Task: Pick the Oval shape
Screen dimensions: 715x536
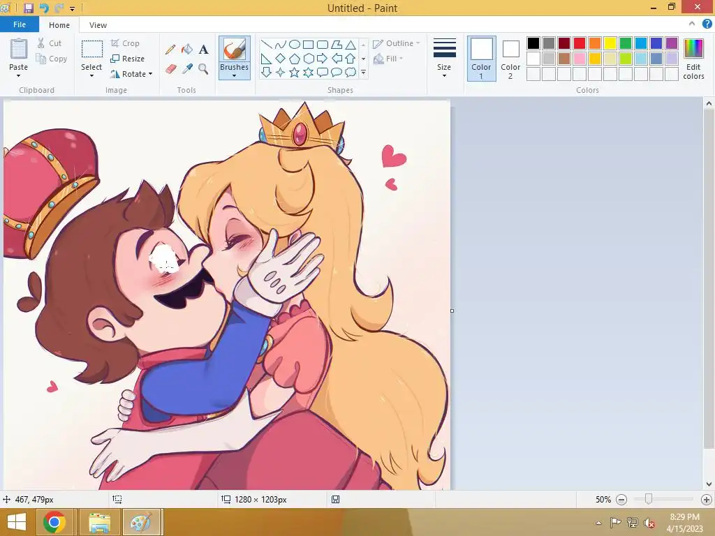Action: point(295,45)
